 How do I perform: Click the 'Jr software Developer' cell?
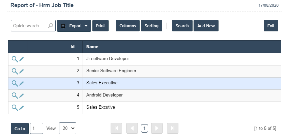point(182,59)
